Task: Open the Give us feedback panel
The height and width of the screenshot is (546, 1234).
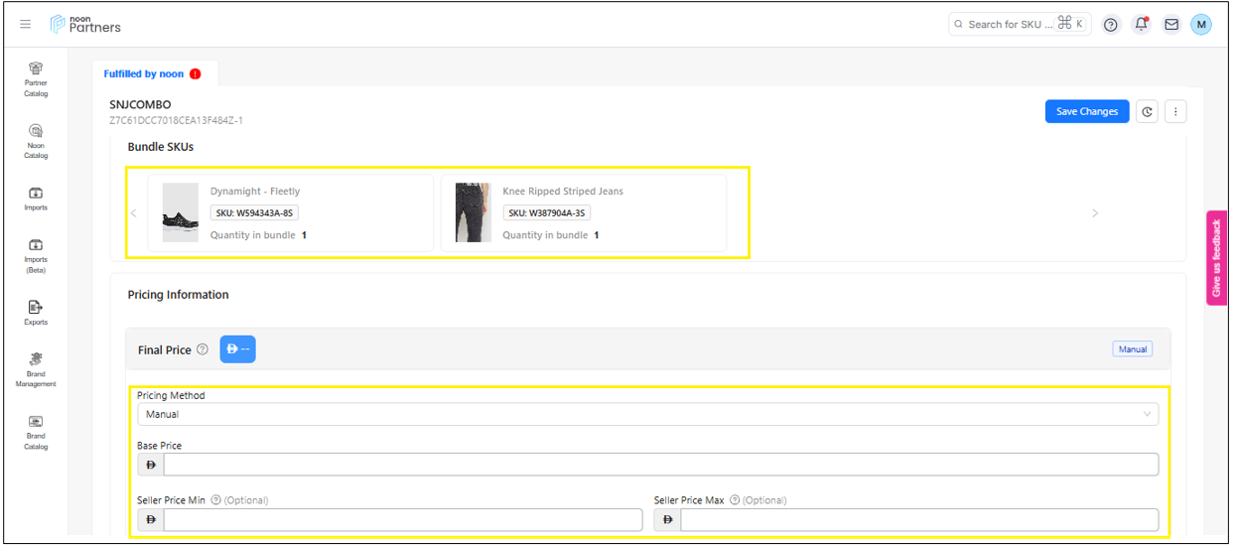Action: 1216,258
